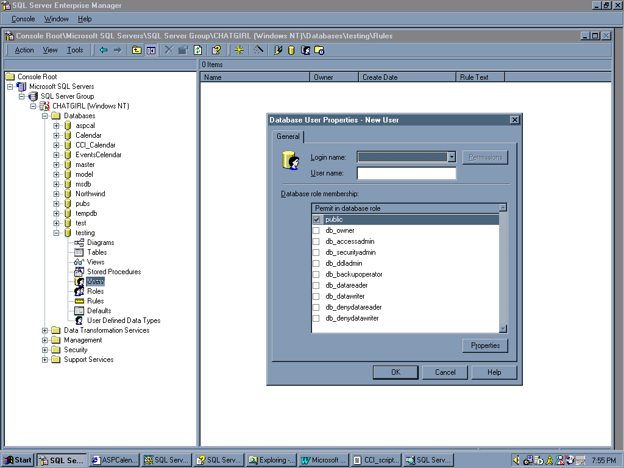The height and width of the screenshot is (468, 624).
Task: Click into the User name field
Action: 406,174
